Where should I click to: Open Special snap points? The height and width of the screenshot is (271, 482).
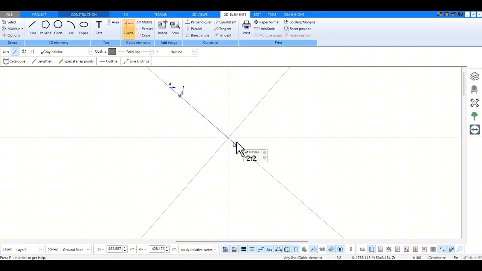click(x=76, y=61)
